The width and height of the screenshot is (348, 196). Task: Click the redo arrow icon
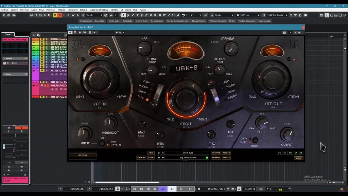[8, 15]
